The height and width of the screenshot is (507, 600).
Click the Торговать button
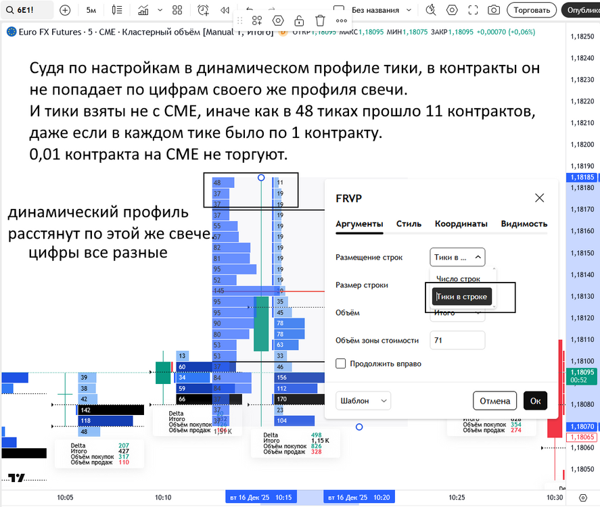(x=532, y=10)
